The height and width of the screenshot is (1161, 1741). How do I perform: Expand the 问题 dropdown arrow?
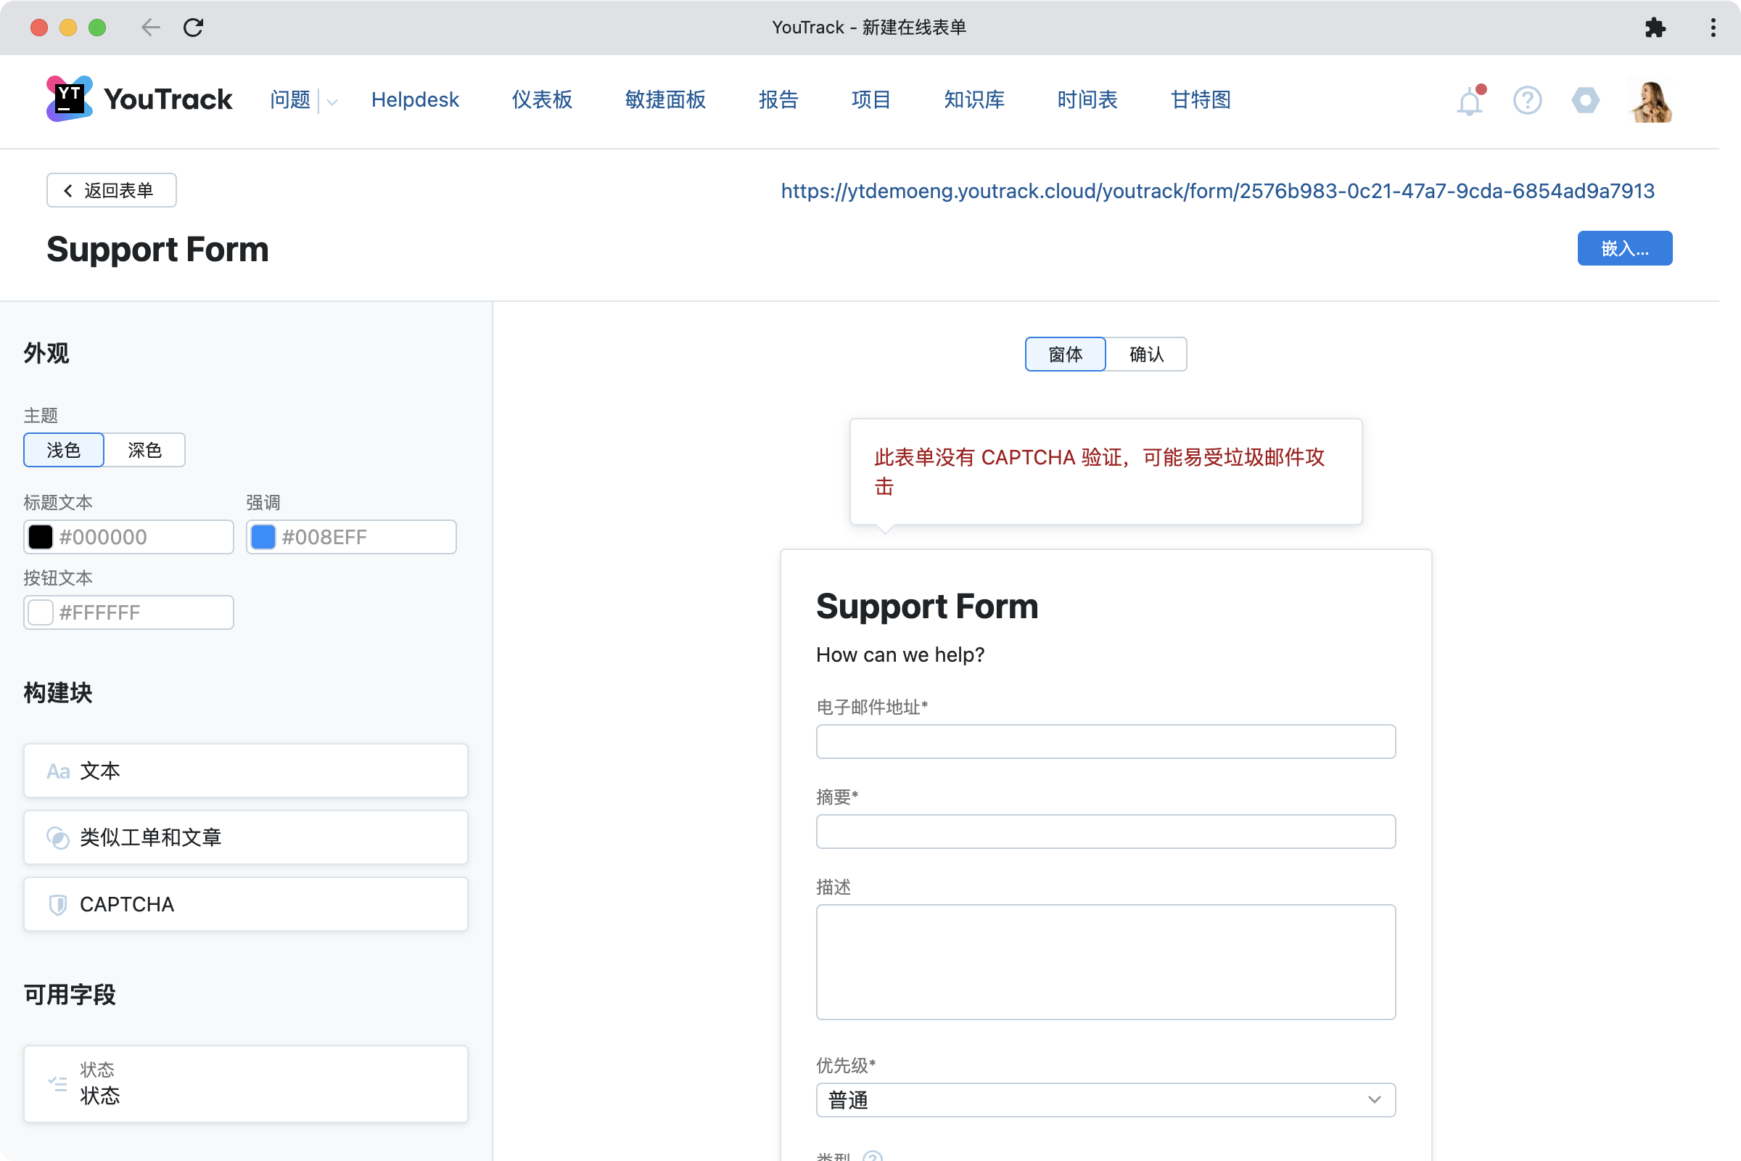coord(332,102)
